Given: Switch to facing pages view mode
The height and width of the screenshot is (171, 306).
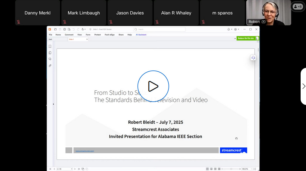Looking at the screenshot, I should (215, 169).
